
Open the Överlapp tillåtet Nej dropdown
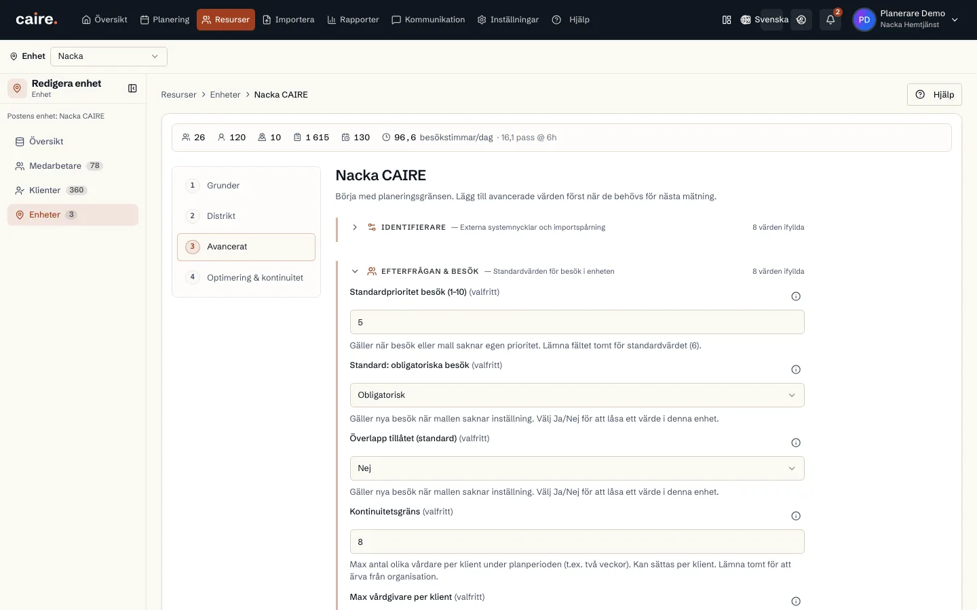pyautogui.click(x=577, y=468)
